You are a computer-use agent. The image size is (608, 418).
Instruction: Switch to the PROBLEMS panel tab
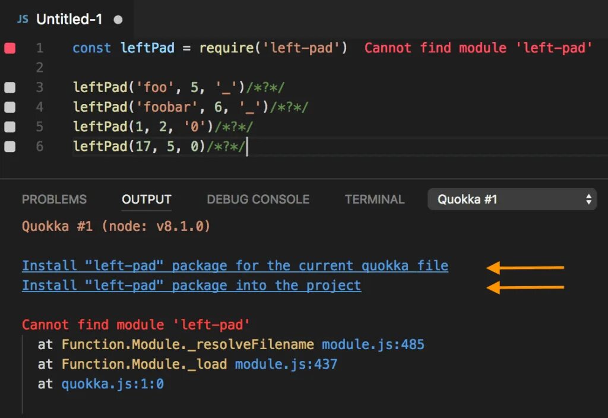(x=54, y=199)
